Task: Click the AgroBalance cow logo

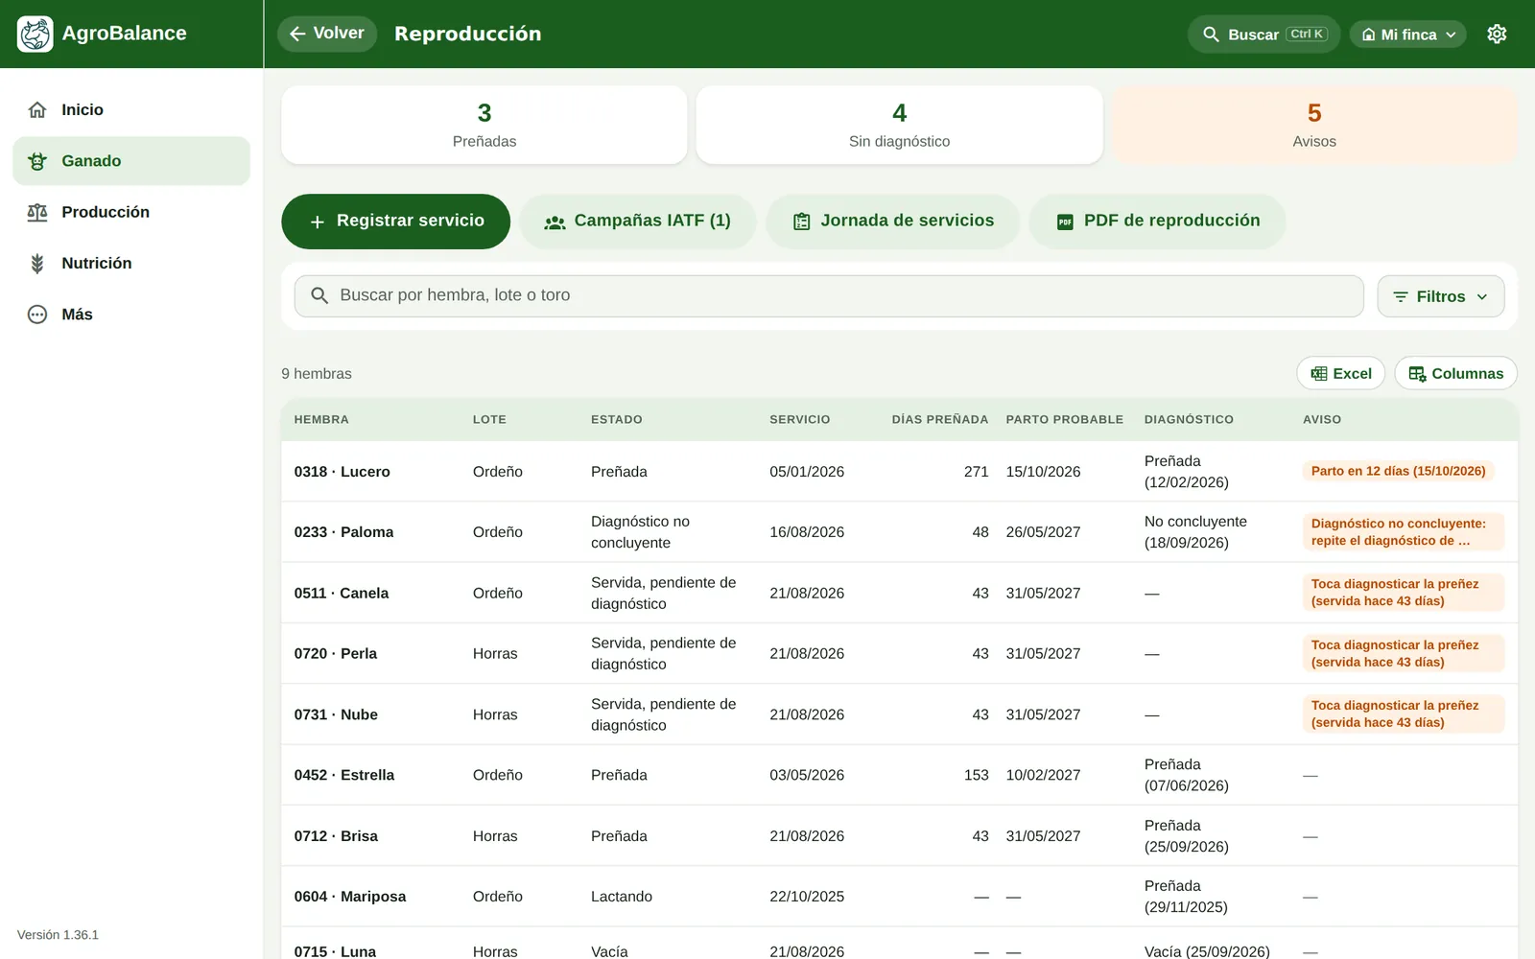Action: pyautogui.click(x=35, y=34)
